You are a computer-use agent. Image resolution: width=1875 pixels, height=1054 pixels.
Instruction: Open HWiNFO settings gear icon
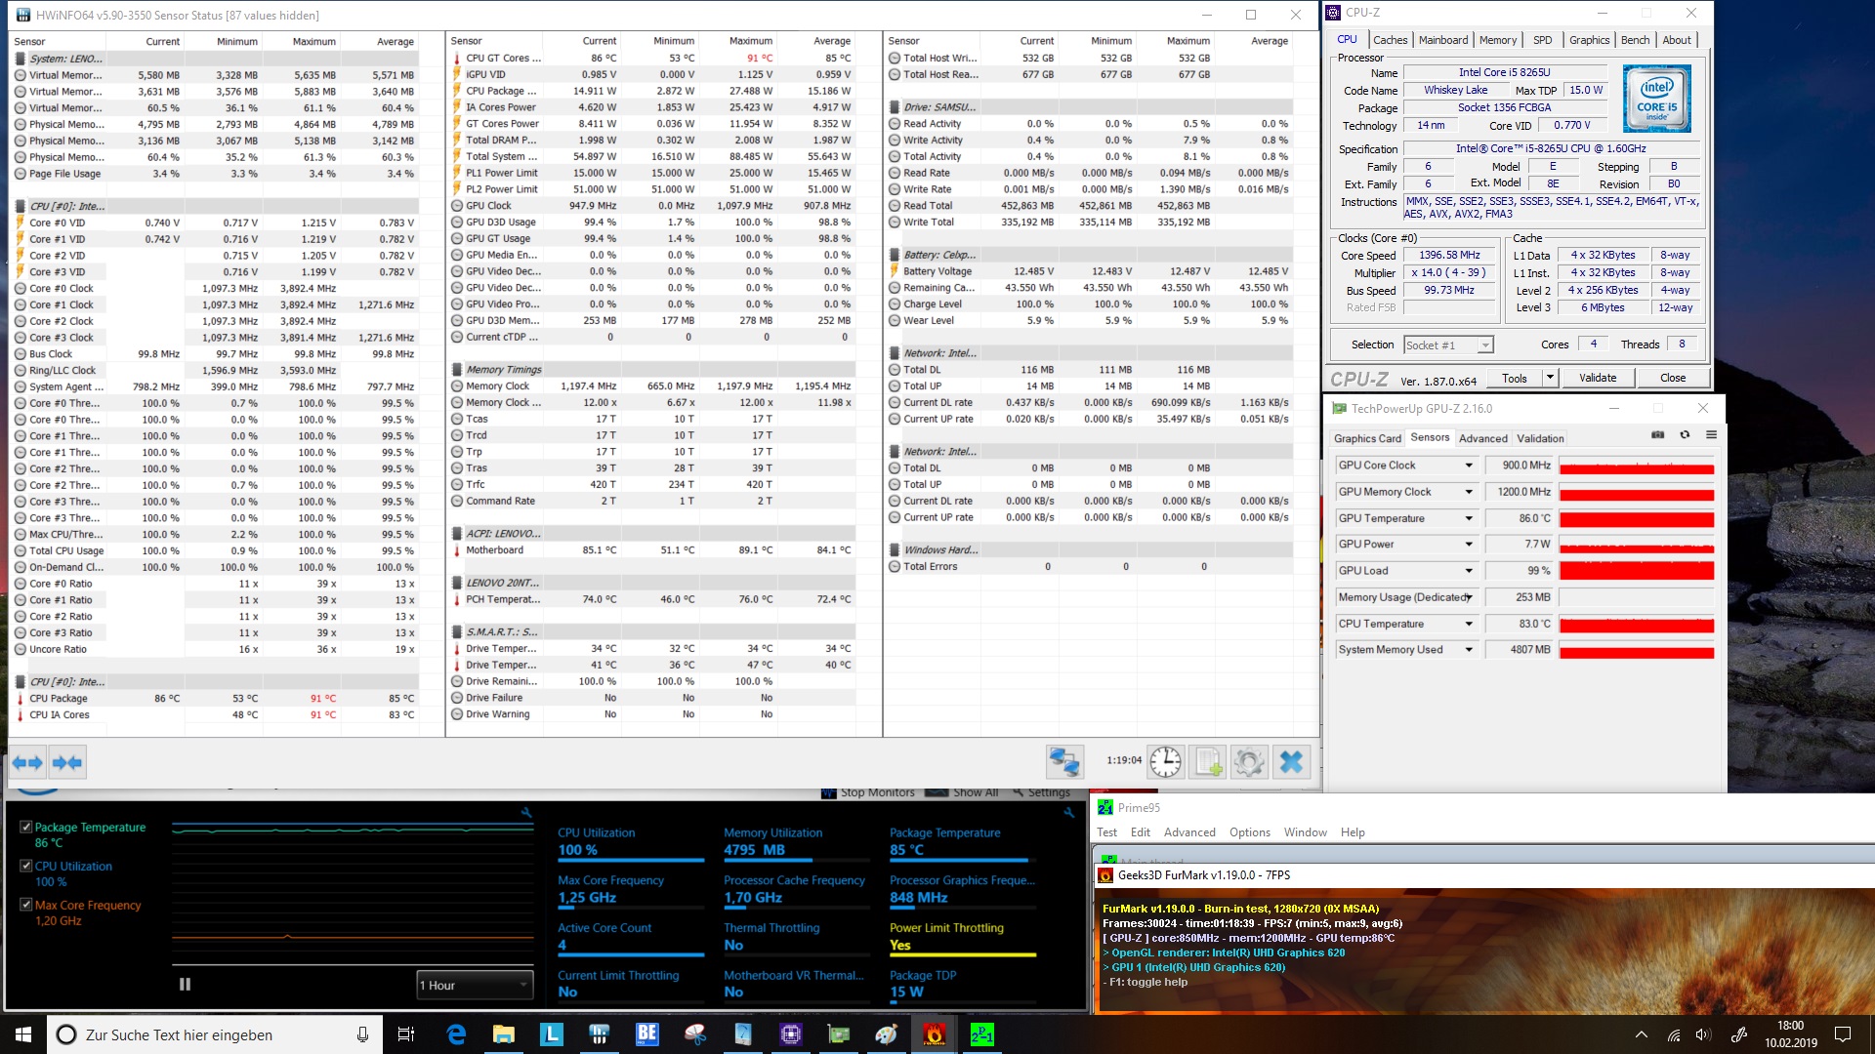(x=1249, y=762)
